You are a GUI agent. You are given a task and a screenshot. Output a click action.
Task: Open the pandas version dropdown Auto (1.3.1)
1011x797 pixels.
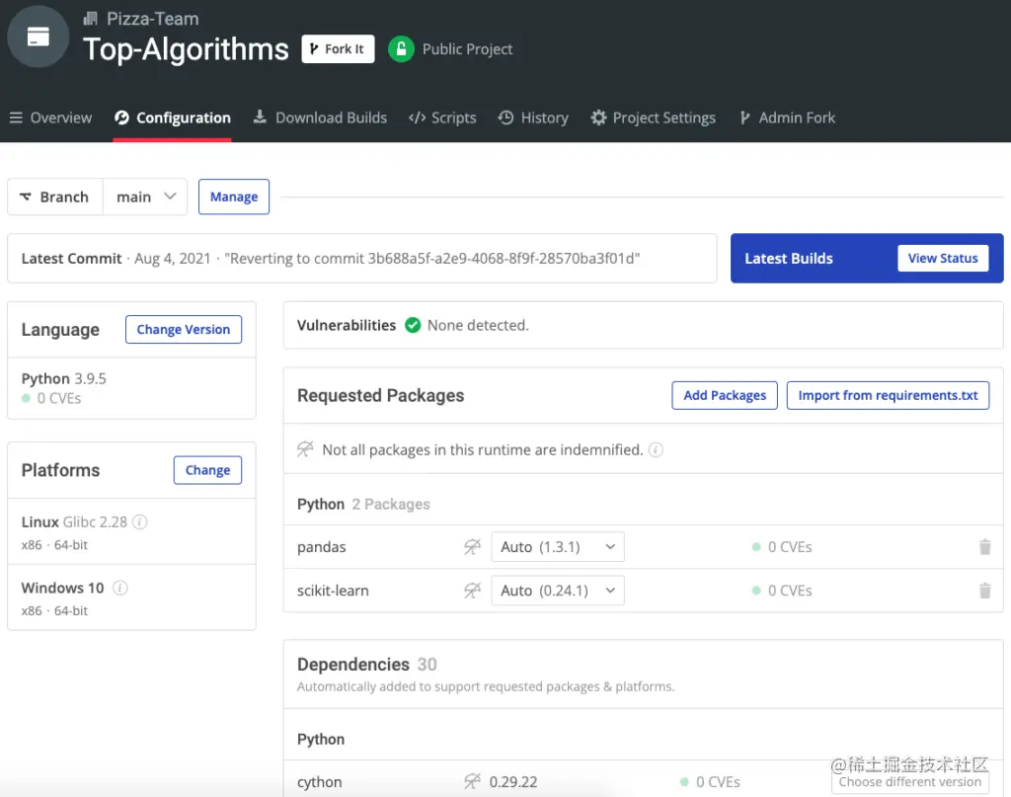point(558,547)
